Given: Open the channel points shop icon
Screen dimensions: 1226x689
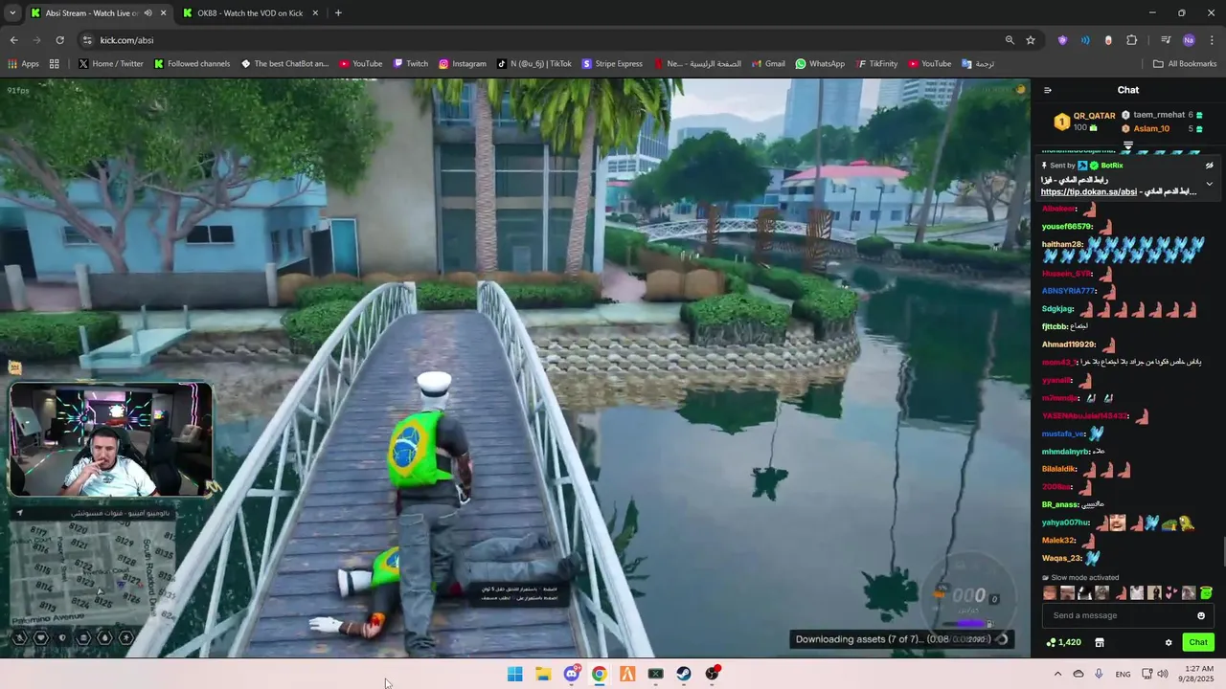Looking at the screenshot, I should pyautogui.click(x=1100, y=642).
